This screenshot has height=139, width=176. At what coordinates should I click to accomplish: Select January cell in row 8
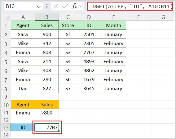click(x=113, y=88)
